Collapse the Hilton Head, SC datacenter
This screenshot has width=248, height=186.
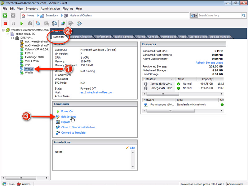(x=8, y=34)
